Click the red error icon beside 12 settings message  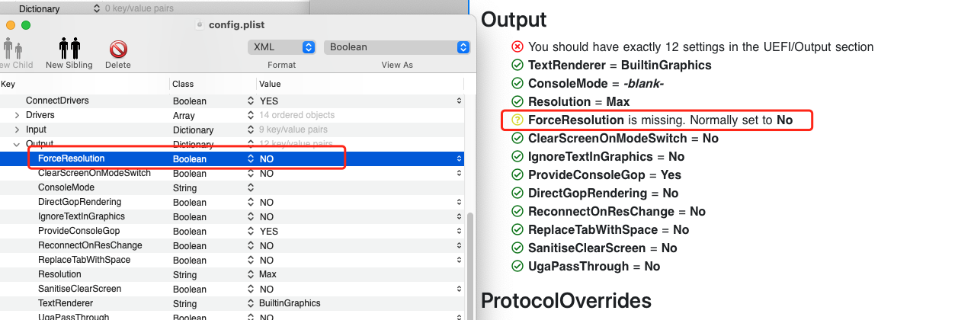pos(517,46)
